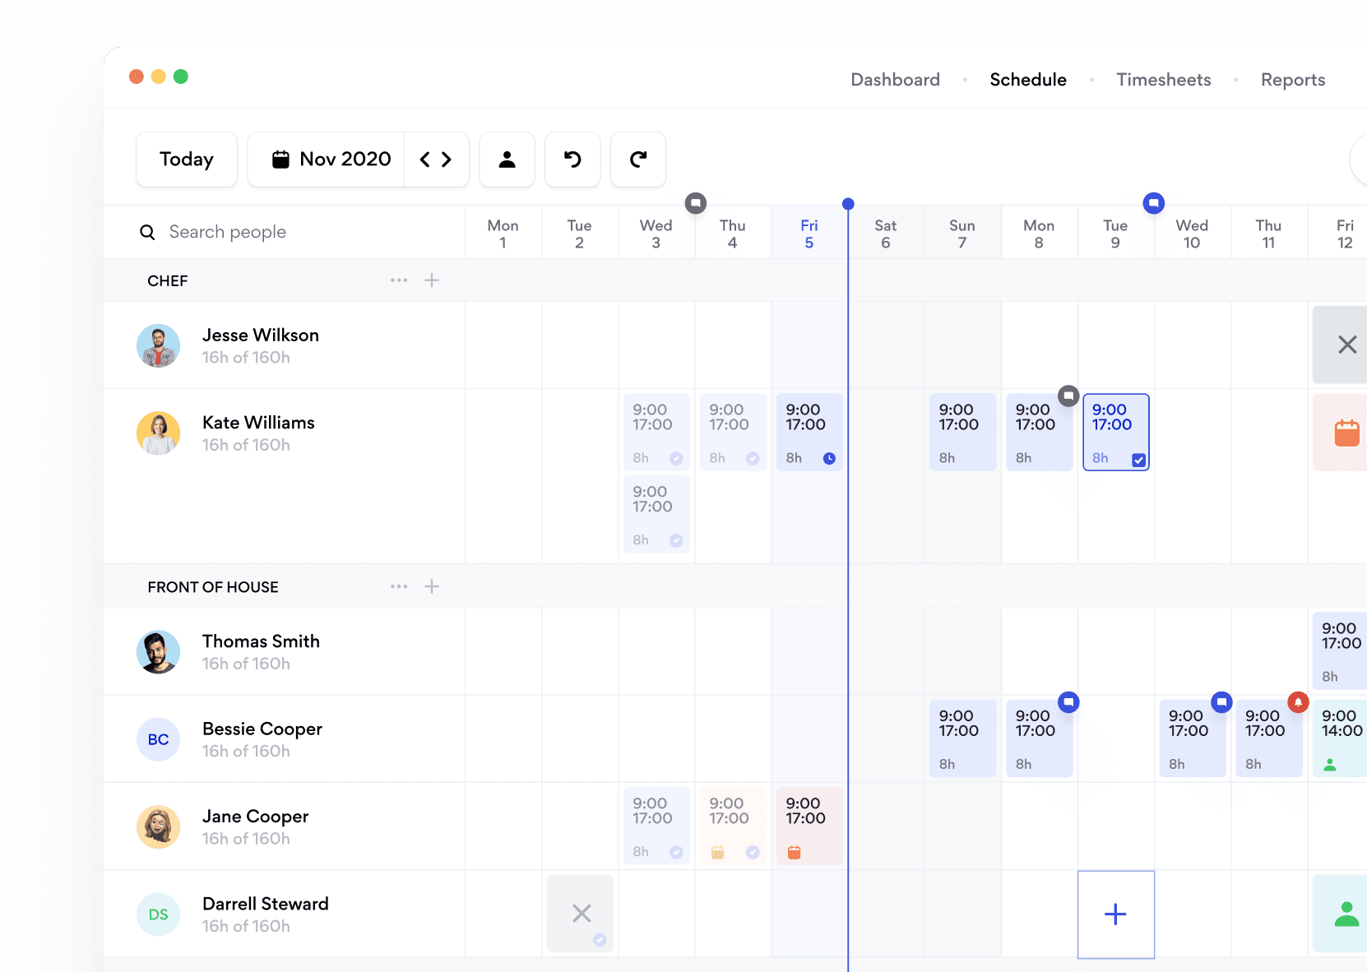This screenshot has width=1367, height=972.
Task: Click the red alert badge on Bessie Cooper's Thursday shift
Action: click(1298, 702)
